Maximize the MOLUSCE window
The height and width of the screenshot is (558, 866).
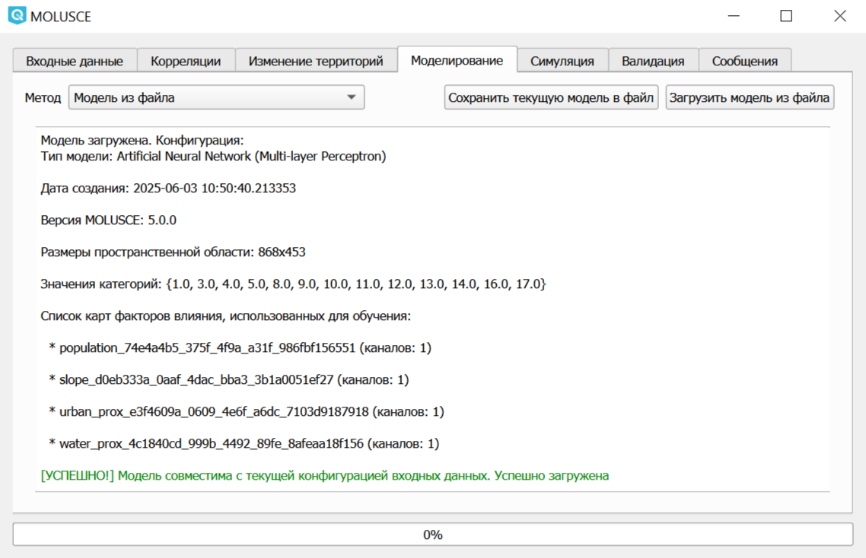786,16
